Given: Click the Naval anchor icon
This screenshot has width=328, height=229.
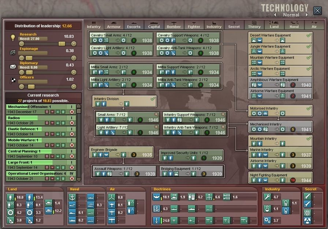Looking at the screenshot, I should [72, 197].
